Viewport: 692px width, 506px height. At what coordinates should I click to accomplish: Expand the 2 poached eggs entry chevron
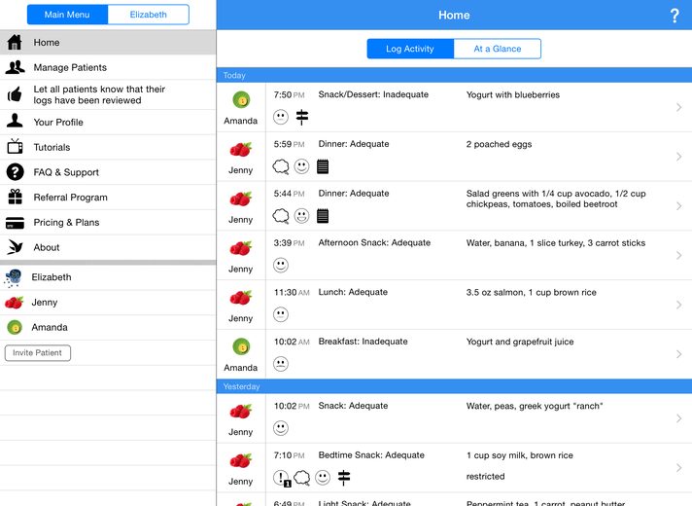click(x=678, y=157)
